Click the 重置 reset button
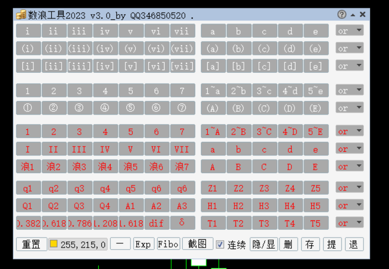This screenshot has height=269, width=389. click(x=31, y=244)
